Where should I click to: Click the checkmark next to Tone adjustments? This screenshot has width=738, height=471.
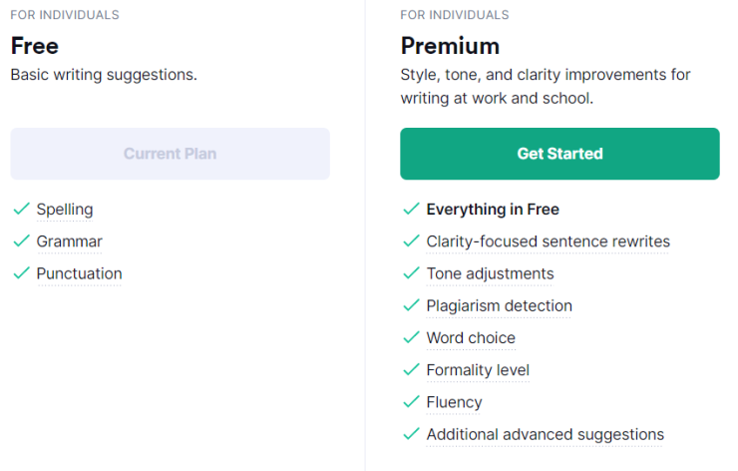411,273
